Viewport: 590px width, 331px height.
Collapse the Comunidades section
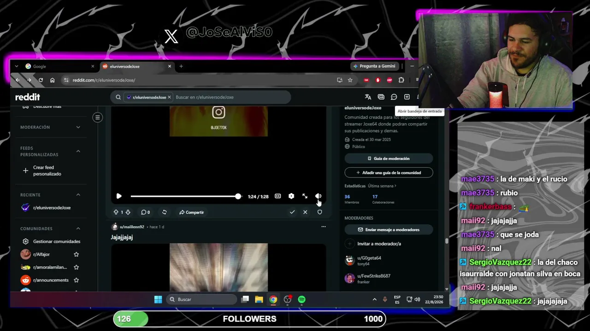pyautogui.click(x=78, y=228)
